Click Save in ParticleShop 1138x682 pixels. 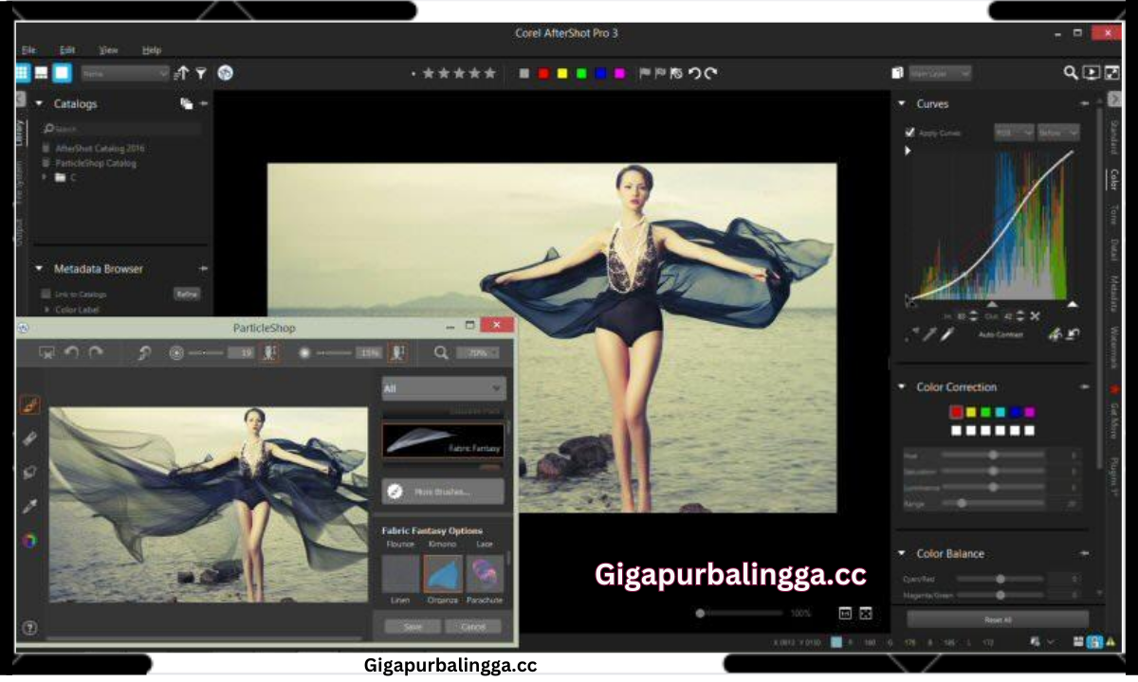pyautogui.click(x=413, y=626)
